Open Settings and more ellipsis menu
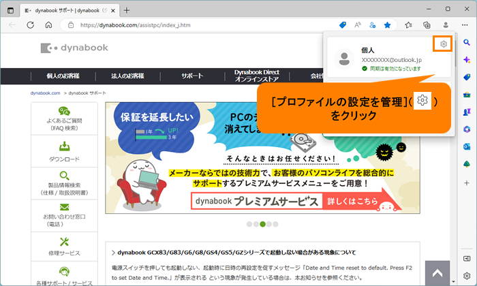 tap(465, 25)
